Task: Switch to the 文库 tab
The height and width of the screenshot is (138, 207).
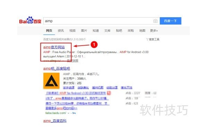Action: pyautogui.click(x=107, y=31)
